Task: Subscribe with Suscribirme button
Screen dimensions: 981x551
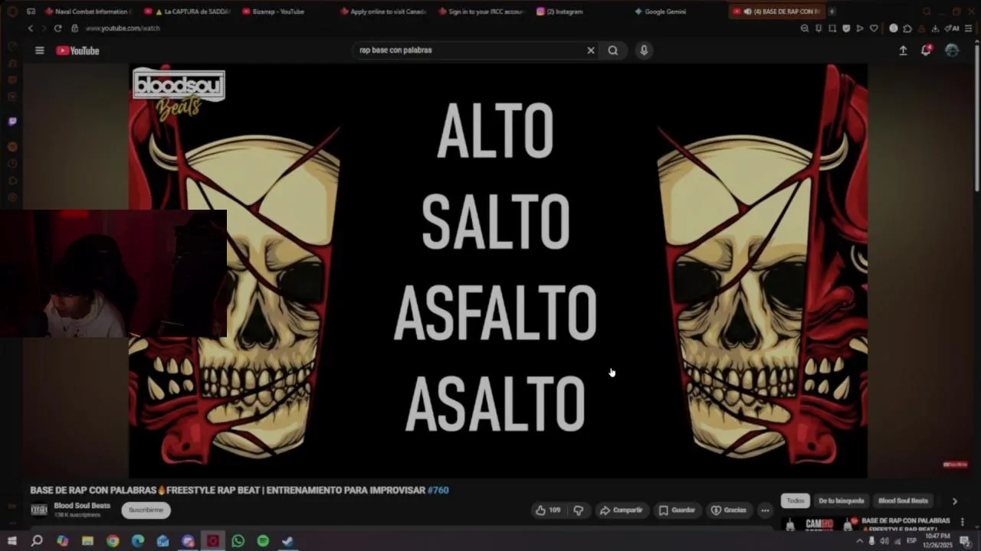Action: [x=146, y=510]
